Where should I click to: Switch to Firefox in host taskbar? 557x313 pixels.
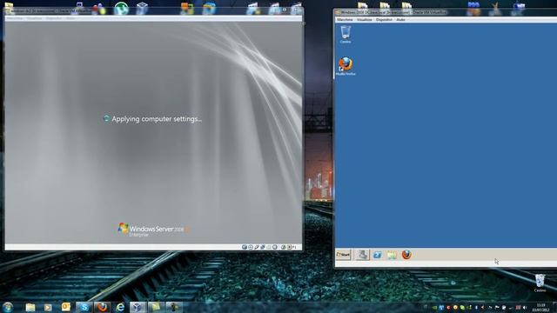pyautogui.click(x=103, y=307)
